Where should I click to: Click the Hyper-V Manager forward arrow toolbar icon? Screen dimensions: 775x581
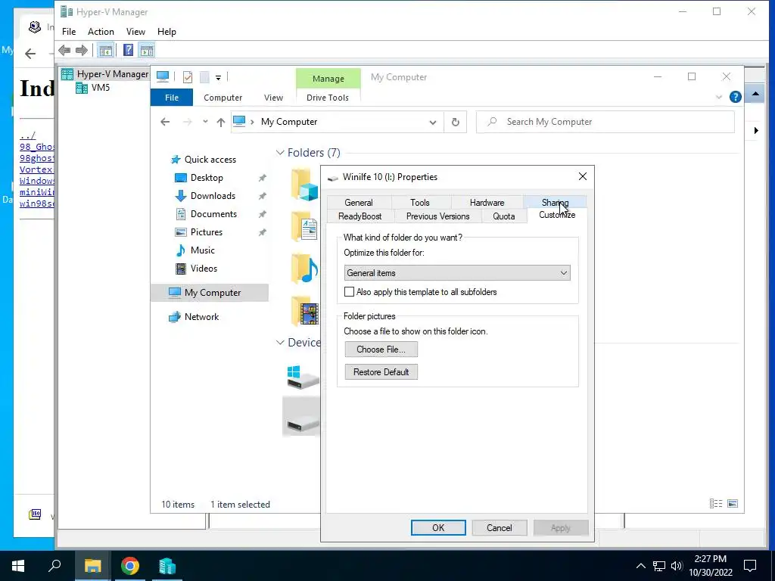pos(82,50)
